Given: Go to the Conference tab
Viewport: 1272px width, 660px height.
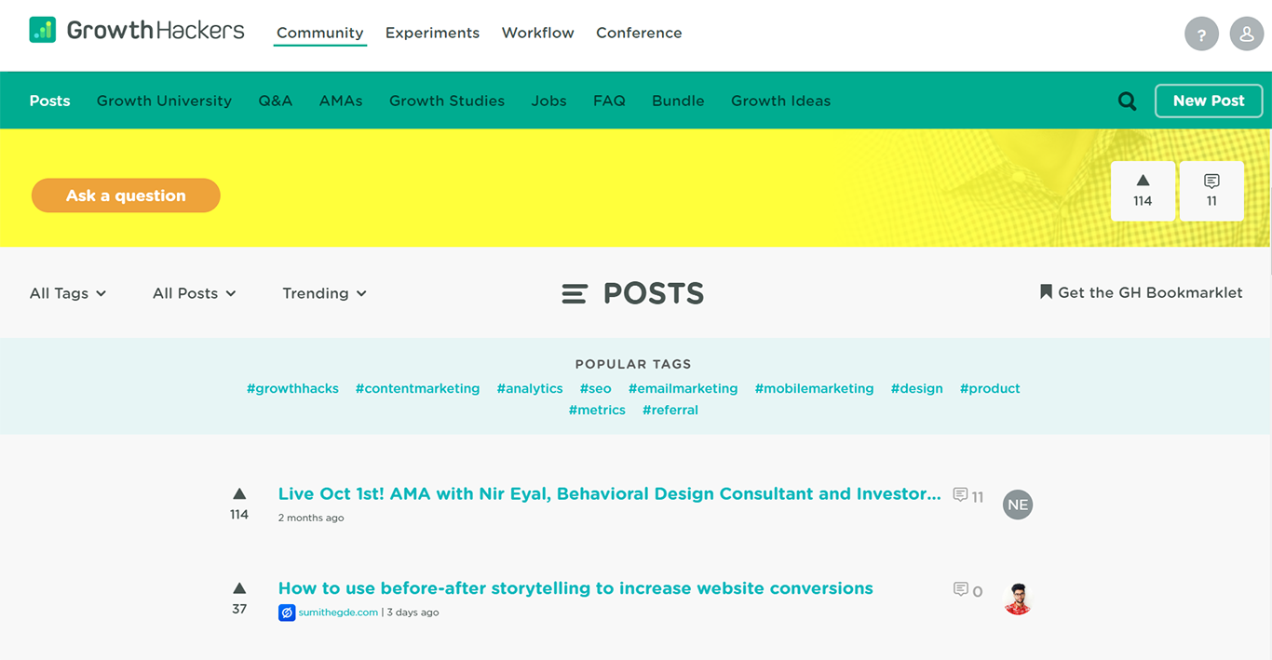Looking at the screenshot, I should coord(639,33).
